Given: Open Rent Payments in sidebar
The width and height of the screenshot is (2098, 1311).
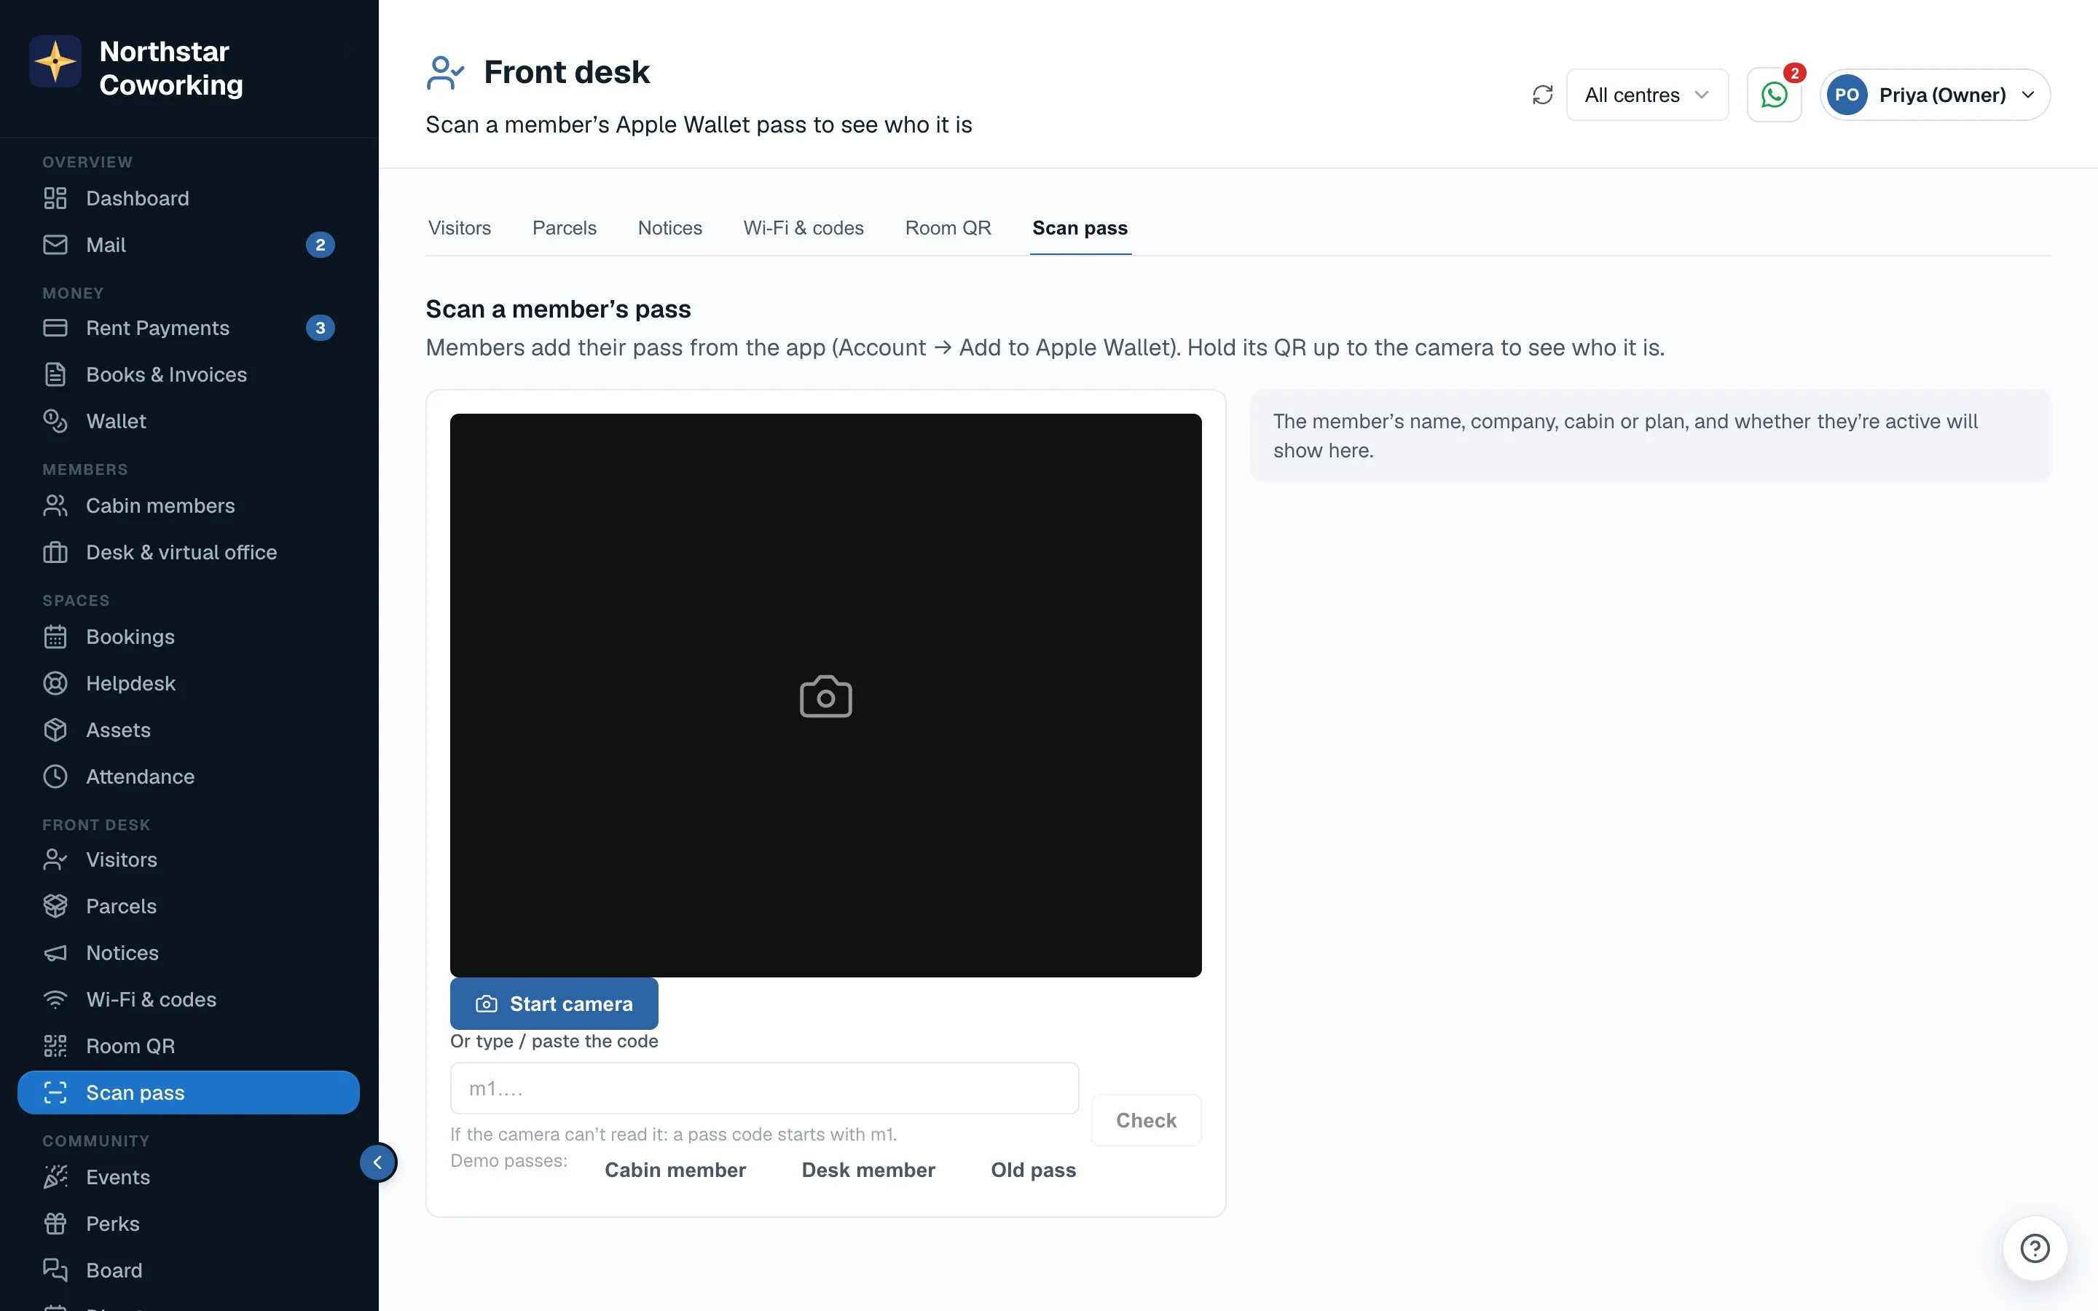Looking at the screenshot, I should click(x=188, y=328).
